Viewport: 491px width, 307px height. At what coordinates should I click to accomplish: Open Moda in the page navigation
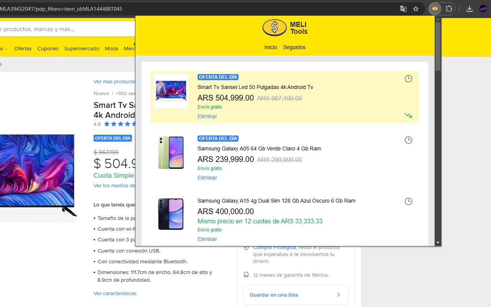[112, 49]
